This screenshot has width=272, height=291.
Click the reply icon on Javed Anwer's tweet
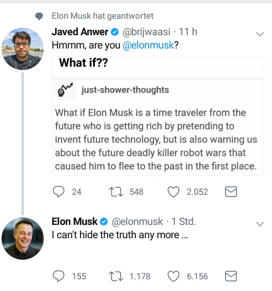59,192
